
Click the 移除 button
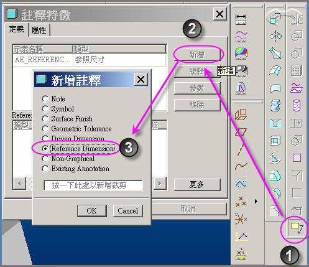point(197,105)
